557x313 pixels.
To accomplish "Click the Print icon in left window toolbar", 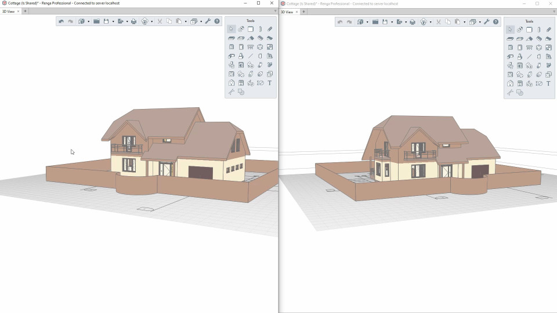I will coord(133,21).
